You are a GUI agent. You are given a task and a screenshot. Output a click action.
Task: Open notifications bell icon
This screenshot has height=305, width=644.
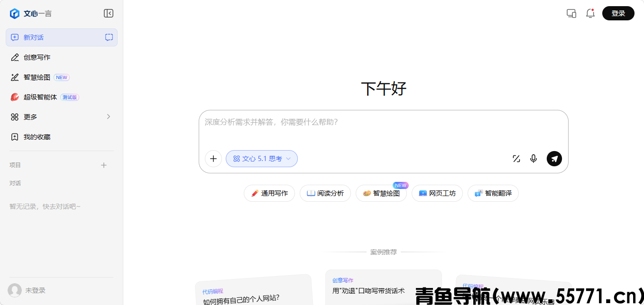[x=590, y=13]
